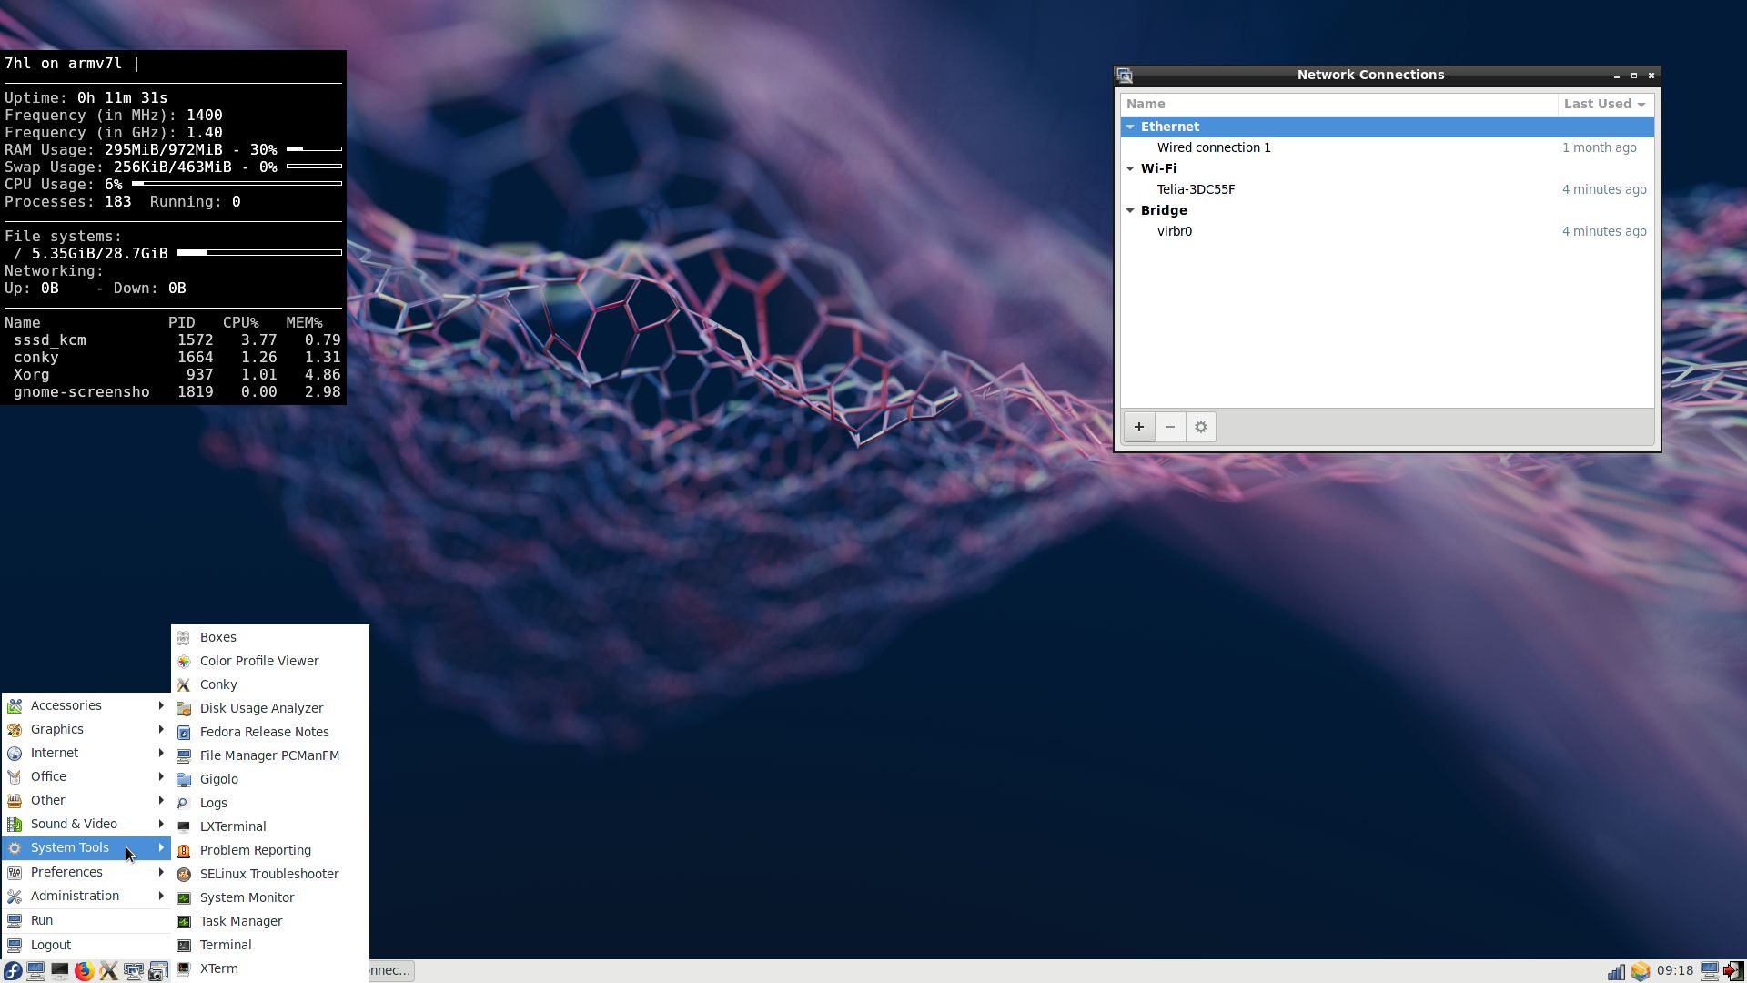
Task: Select the virbr0 bridge connection
Action: click(1174, 231)
